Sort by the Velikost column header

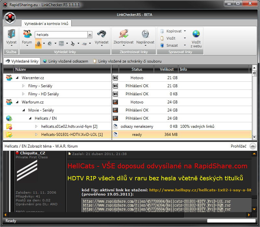pyautogui.click(x=166, y=69)
